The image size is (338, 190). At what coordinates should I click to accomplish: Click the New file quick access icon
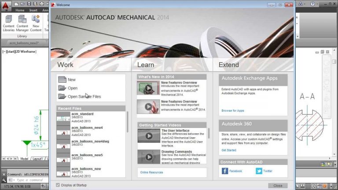point(16,4)
